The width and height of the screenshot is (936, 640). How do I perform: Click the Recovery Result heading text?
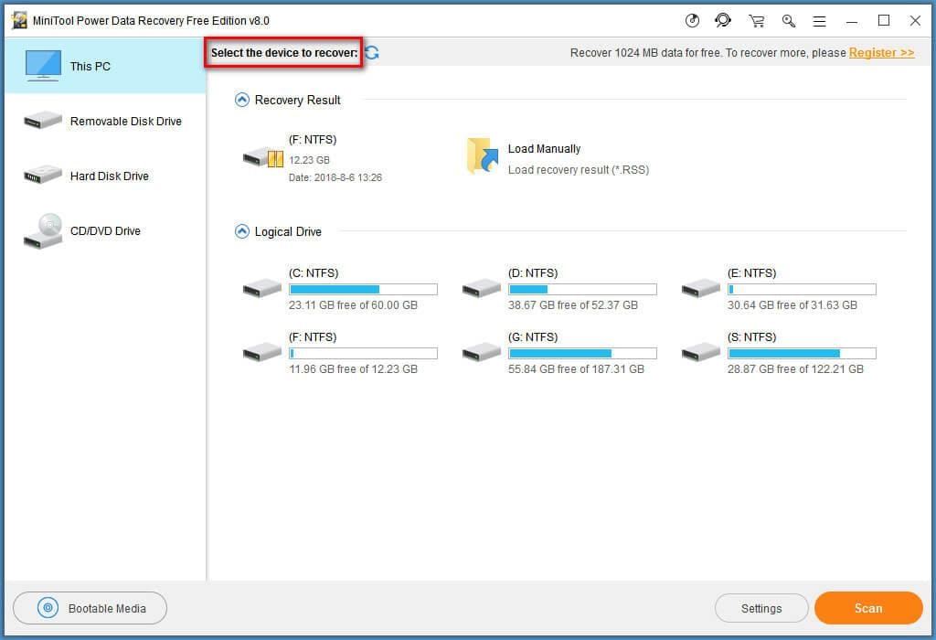(x=297, y=101)
